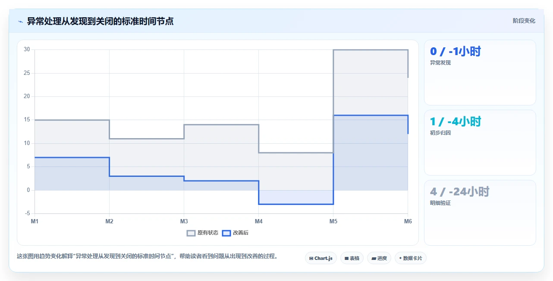
Task: Click the 10 y-axis tick label
Action: pos(27,143)
